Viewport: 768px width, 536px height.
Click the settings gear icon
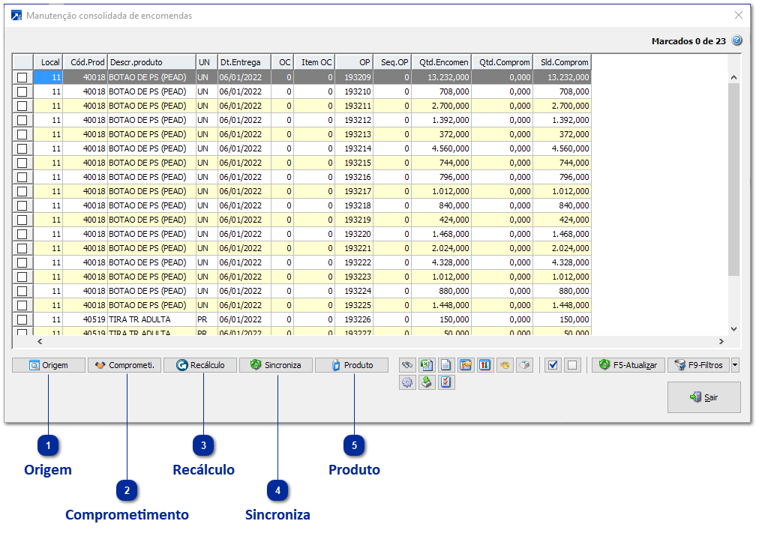[407, 382]
